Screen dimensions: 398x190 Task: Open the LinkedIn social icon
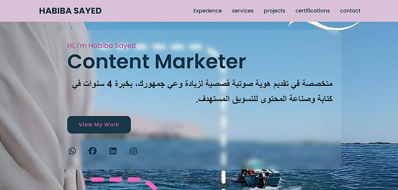pyautogui.click(x=113, y=151)
